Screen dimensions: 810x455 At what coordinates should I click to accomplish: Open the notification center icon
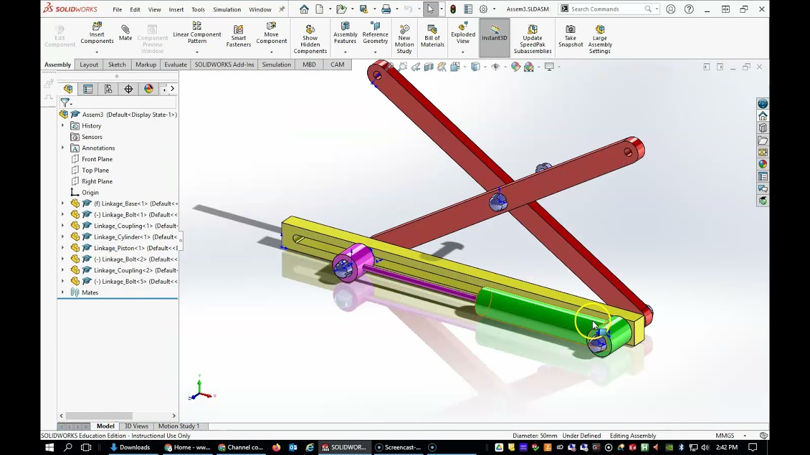click(753, 447)
